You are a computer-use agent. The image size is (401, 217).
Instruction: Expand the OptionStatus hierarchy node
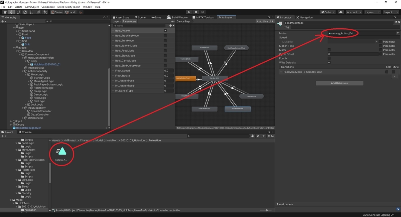click(x=23, y=118)
